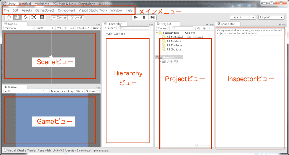Toggle Maximize on Play in Game view
Image resolution: width=289 pixels, height=155 pixels.
tap(62, 91)
